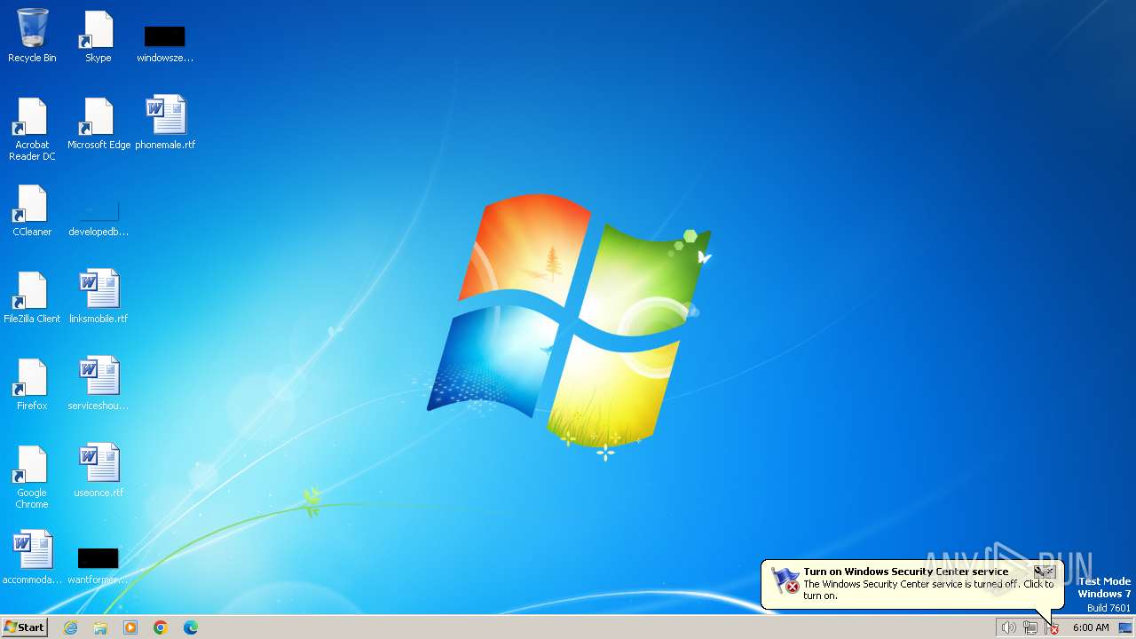Screen dimensions: 1136x639
Task: Select the useonce.rtf document
Action: coord(99,471)
